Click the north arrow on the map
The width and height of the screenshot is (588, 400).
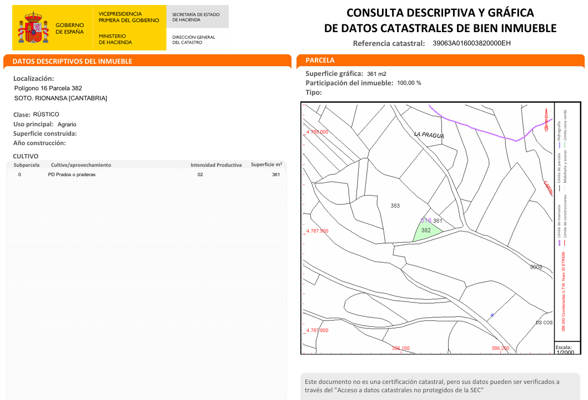[x=546, y=117]
